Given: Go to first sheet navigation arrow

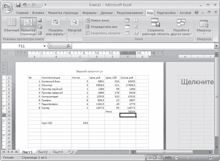Looking at the screenshot, I should (x=4, y=152).
